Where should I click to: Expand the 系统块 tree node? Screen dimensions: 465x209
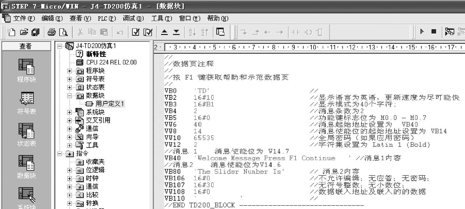click(70, 112)
